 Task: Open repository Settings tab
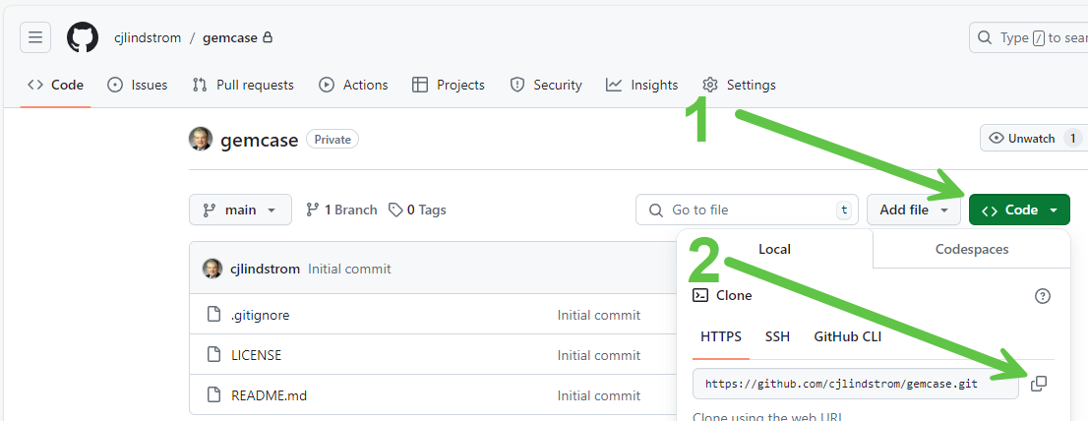[739, 85]
